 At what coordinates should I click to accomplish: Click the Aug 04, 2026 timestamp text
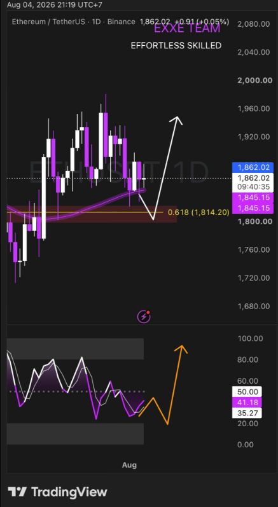click(x=55, y=5)
